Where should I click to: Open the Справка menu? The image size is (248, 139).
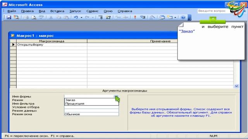click(x=125, y=11)
